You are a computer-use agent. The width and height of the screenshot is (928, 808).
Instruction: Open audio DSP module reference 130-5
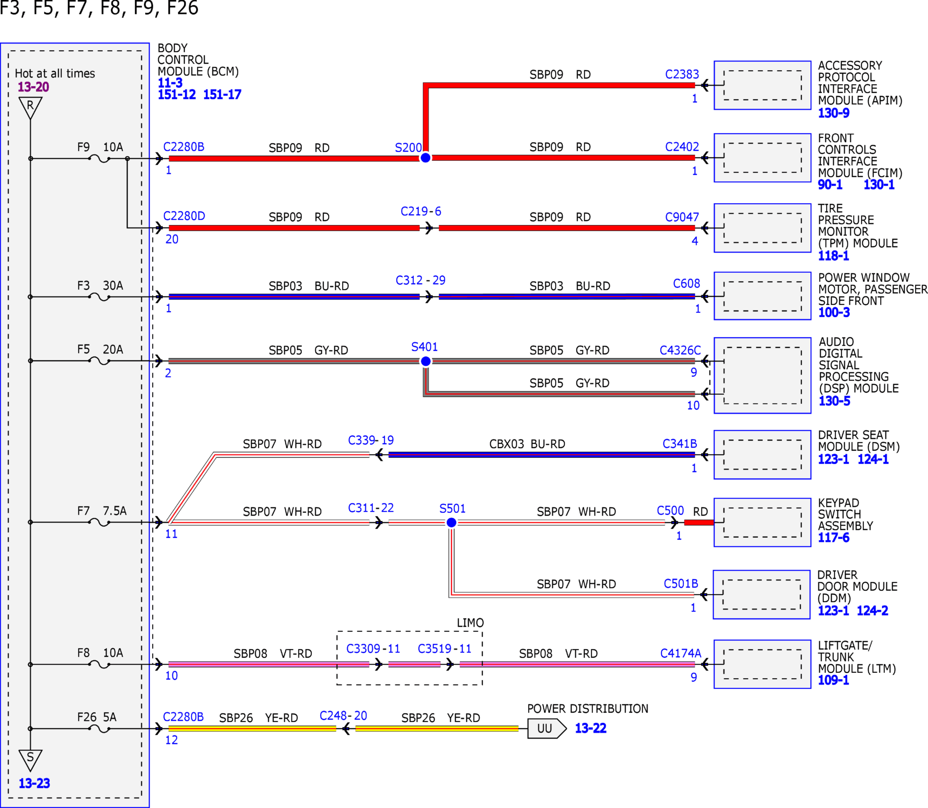click(835, 401)
